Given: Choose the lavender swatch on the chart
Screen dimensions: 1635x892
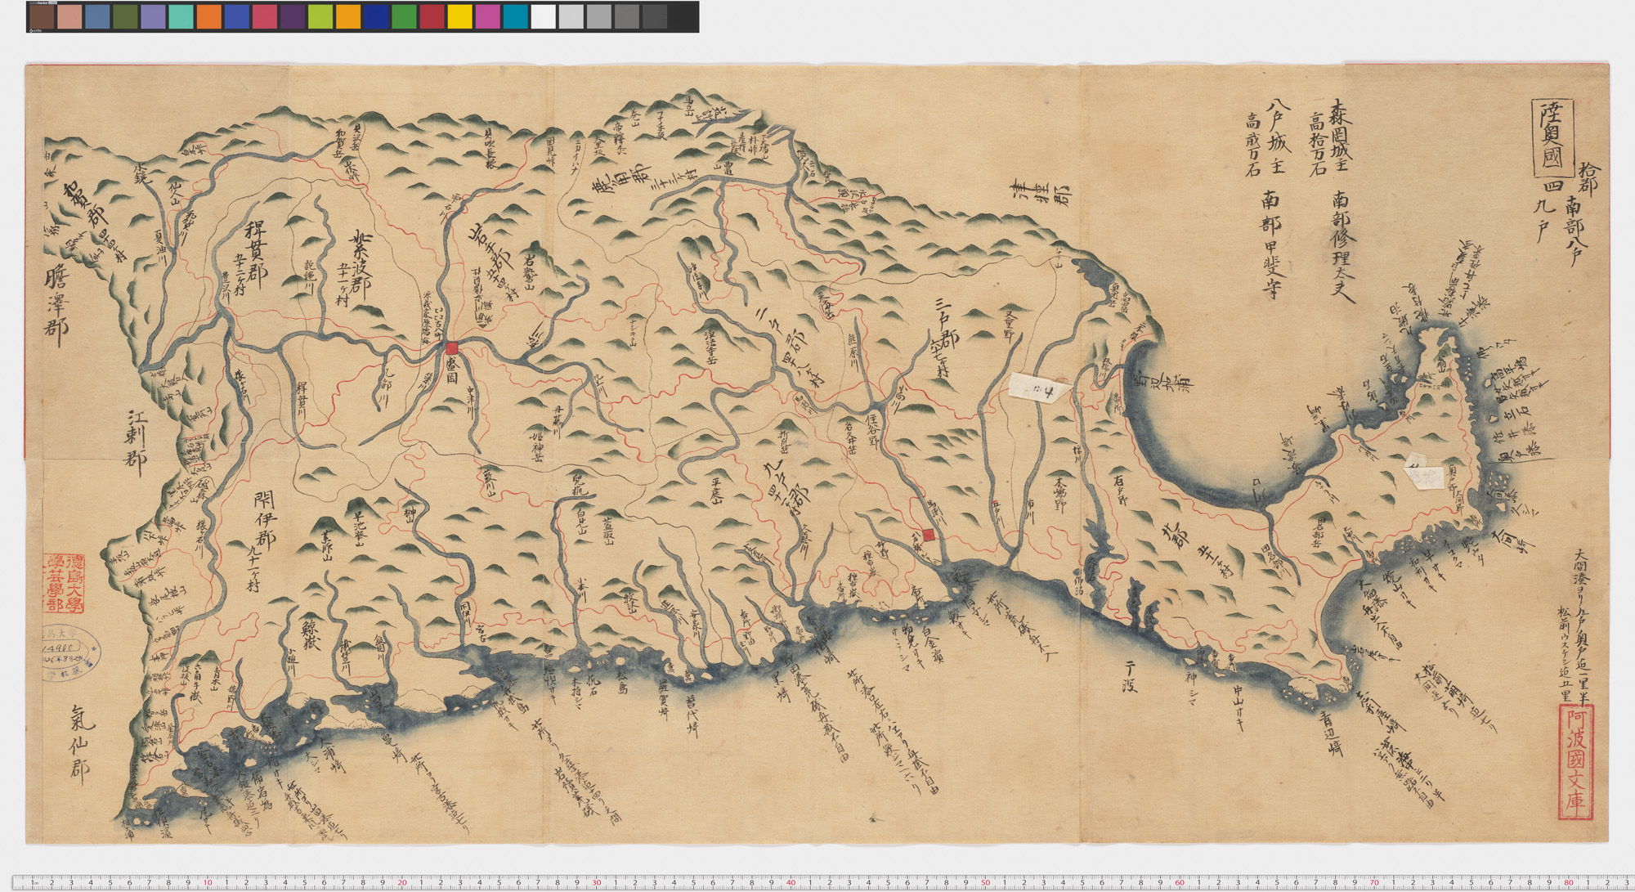Looking at the screenshot, I should pyautogui.click(x=153, y=17).
